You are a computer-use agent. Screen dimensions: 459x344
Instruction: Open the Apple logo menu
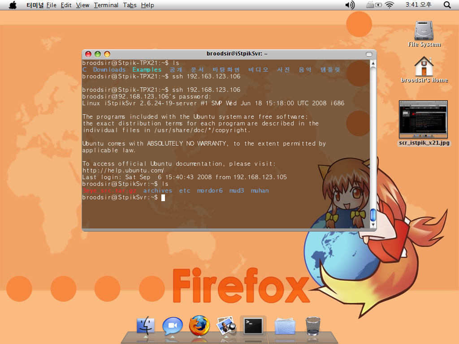13,5
